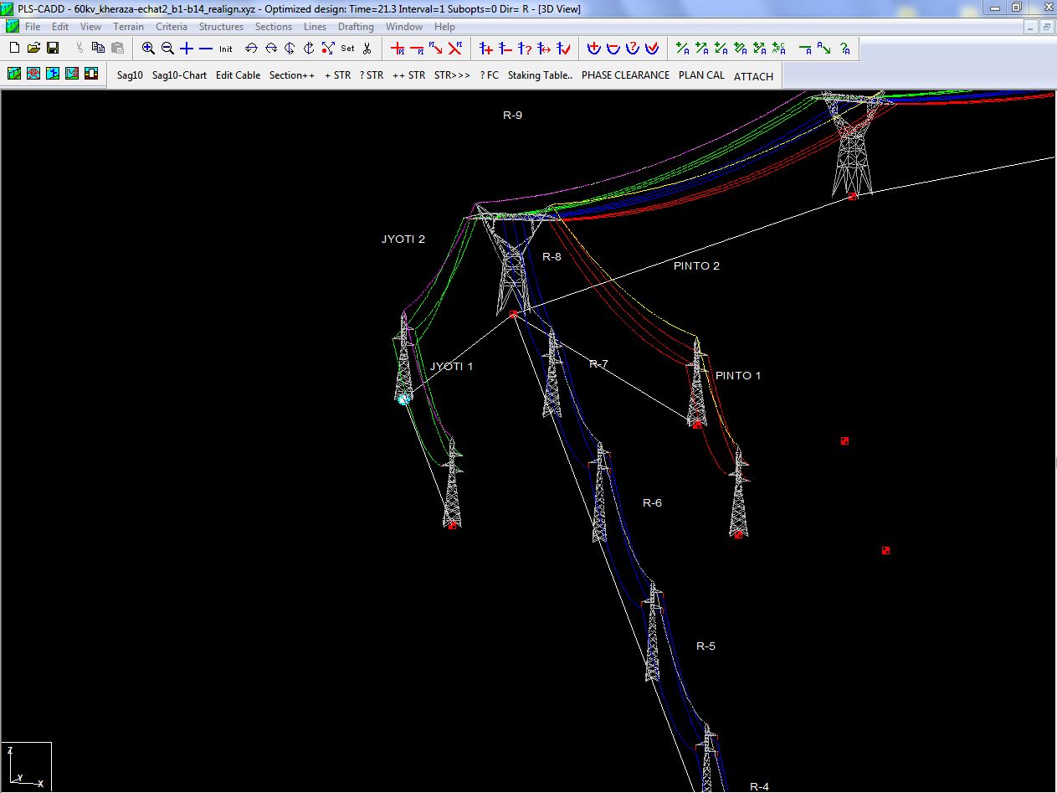The width and height of the screenshot is (1057, 793).
Task: Click the Init view icon
Action: [225, 48]
